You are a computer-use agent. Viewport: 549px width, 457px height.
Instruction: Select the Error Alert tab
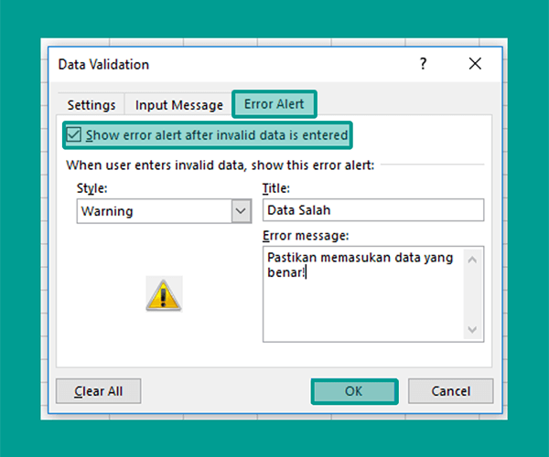274,104
